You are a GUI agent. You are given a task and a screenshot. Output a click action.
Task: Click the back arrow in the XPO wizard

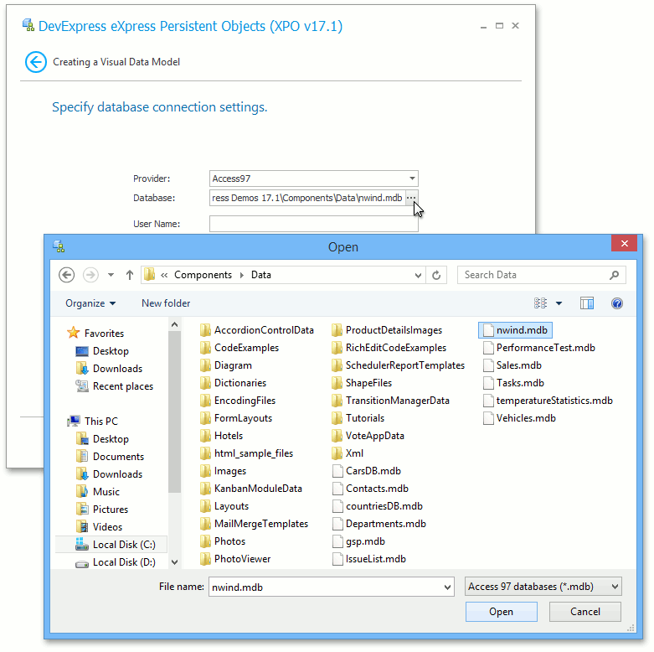pos(36,62)
